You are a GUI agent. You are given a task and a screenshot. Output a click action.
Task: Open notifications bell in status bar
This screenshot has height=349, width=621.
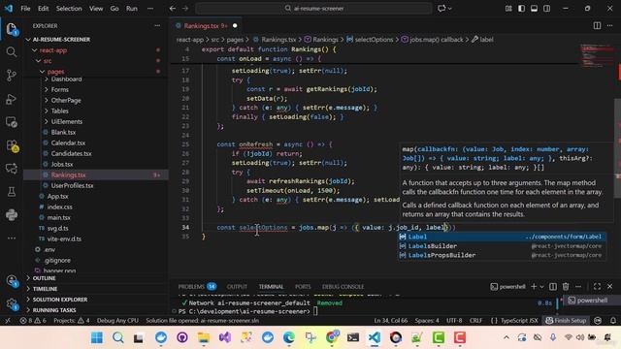[612, 321]
